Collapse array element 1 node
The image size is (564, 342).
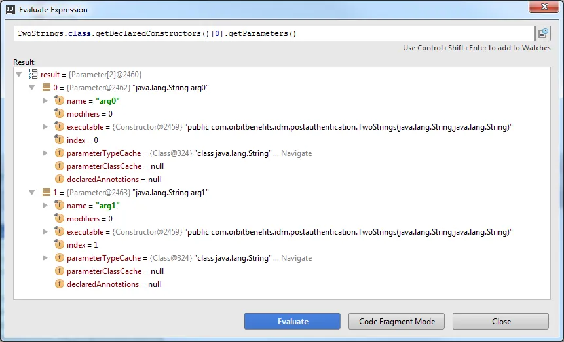pos(32,193)
